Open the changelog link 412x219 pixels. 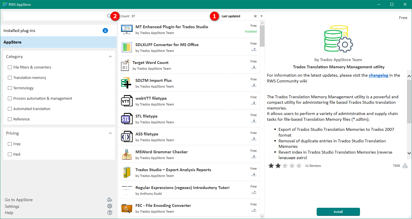click(378, 75)
